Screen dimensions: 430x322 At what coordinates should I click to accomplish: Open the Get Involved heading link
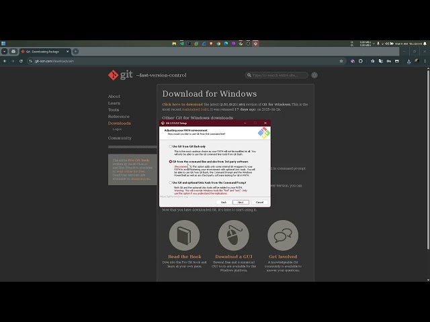click(x=283, y=256)
